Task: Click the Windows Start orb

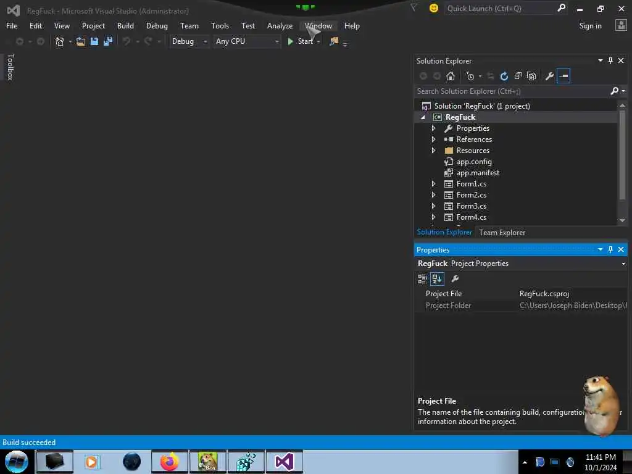Action: [17, 462]
